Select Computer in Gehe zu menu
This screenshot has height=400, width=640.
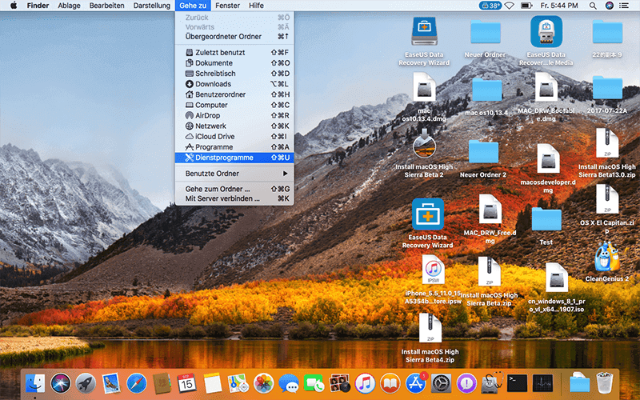pos(234,105)
